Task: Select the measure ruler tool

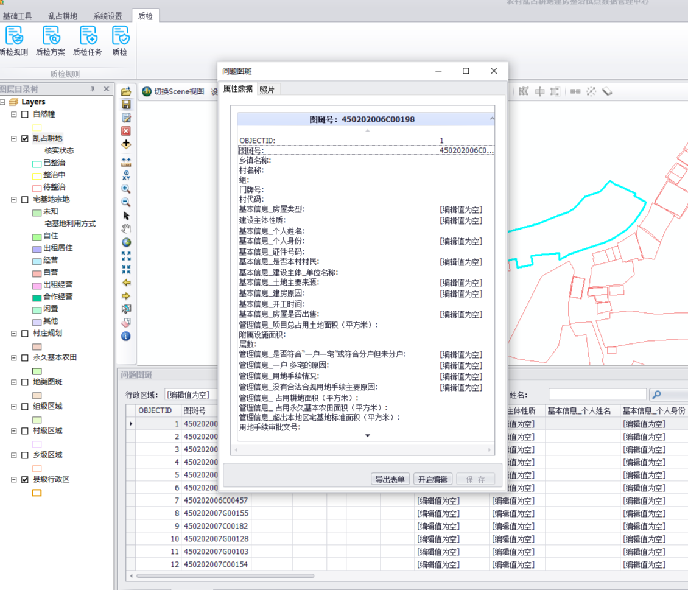Action: pos(126,163)
